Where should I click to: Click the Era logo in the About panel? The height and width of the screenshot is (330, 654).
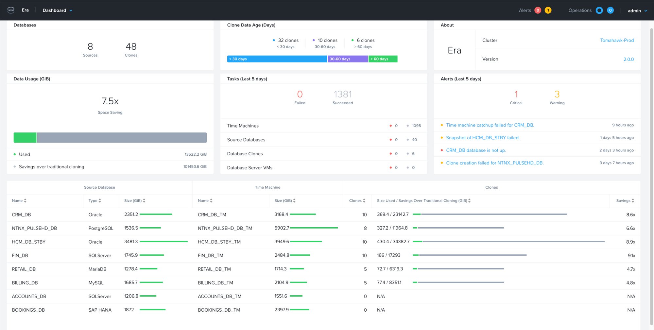tap(454, 50)
